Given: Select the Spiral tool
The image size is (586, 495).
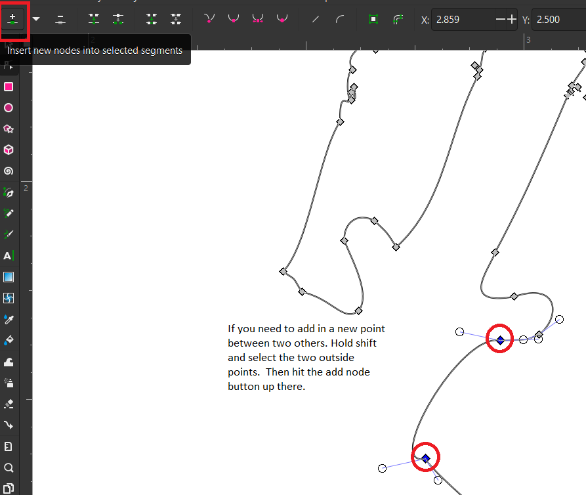Looking at the screenshot, I should [x=9, y=171].
